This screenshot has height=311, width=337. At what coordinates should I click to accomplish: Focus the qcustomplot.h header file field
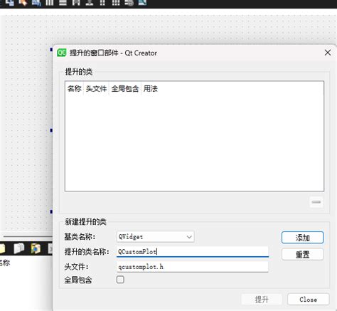pos(193,267)
